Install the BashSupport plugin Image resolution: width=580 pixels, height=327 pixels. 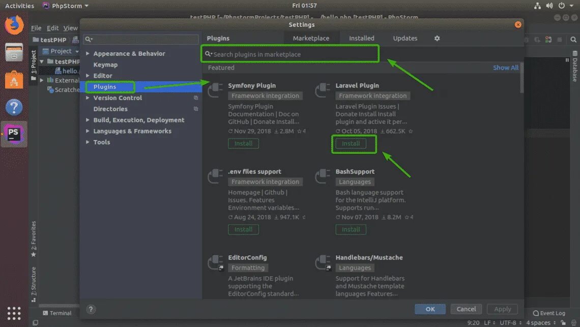(x=351, y=229)
